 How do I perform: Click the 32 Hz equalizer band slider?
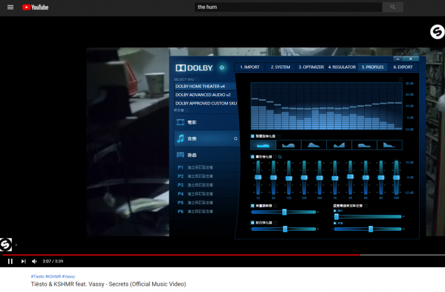tap(258, 177)
